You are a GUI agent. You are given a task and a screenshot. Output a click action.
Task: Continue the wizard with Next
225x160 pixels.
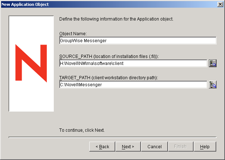[x=128, y=147]
